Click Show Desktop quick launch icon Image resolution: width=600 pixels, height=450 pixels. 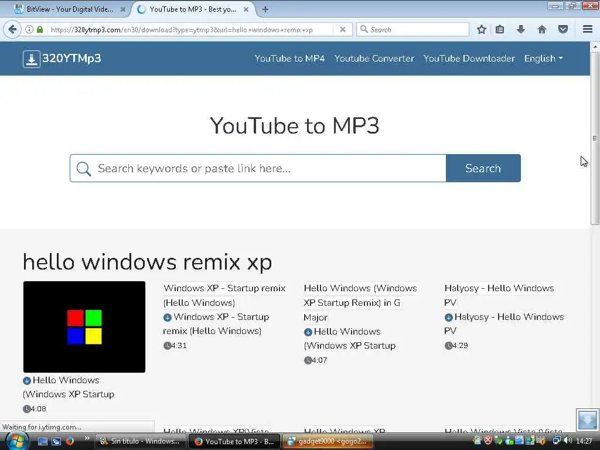coord(42,441)
